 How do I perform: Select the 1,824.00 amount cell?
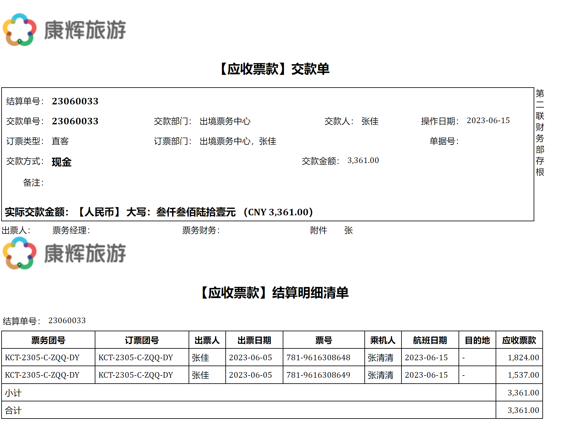click(x=523, y=357)
